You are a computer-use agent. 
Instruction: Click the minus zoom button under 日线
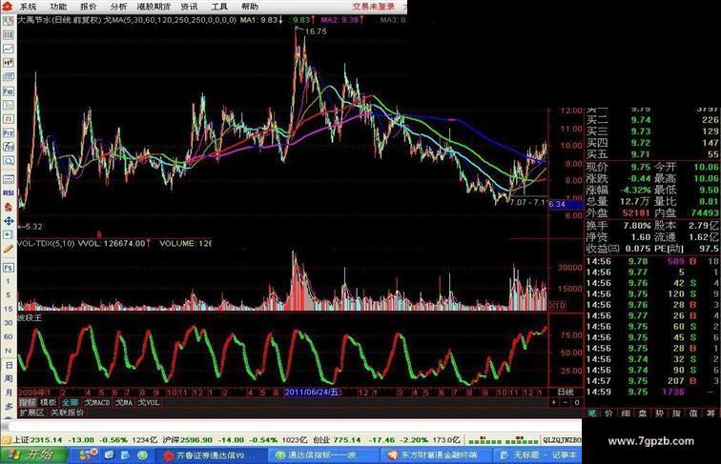(x=566, y=402)
